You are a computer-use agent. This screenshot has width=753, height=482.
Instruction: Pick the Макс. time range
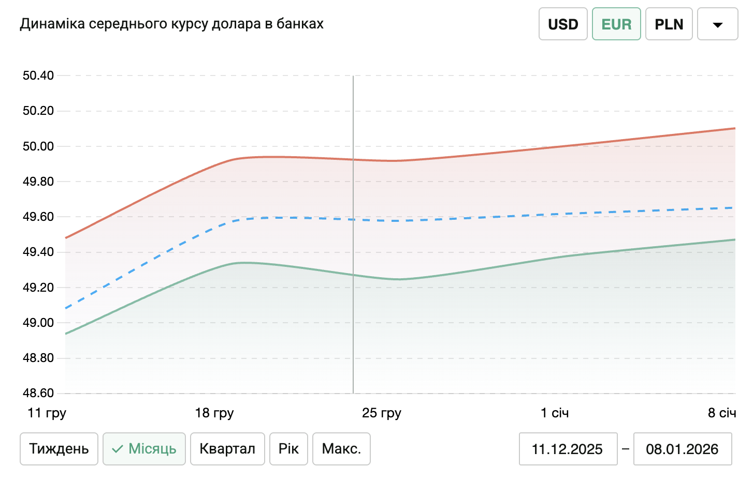(x=341, y=449)
